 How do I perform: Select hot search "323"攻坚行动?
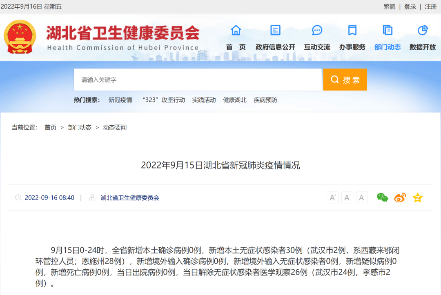pyautogui.click(x=164, y=100)
